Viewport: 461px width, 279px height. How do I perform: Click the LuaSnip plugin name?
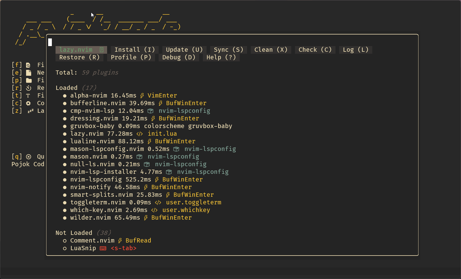pyautogui.click(x=83, y=248)
